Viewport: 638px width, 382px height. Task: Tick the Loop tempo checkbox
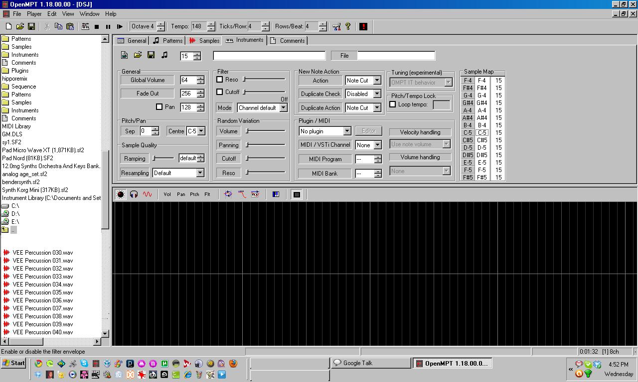pyautogui.click(x=393, y=104)
